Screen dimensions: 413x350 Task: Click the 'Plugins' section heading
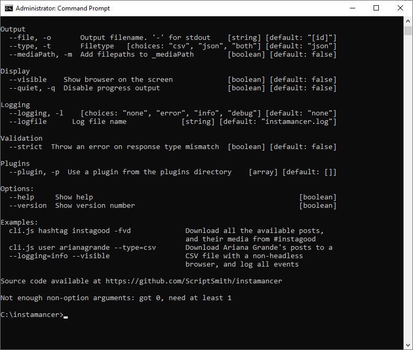[x=15, y=164]
